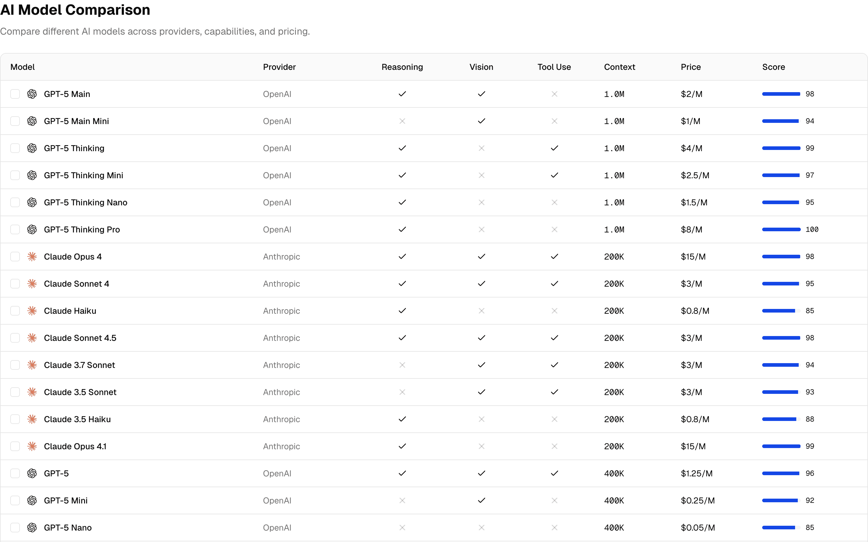Click the Reasoning checkmark for GPT-5 Thinking
The height and width of the screenshot is (542, 868).
click(x=402, y=148)
